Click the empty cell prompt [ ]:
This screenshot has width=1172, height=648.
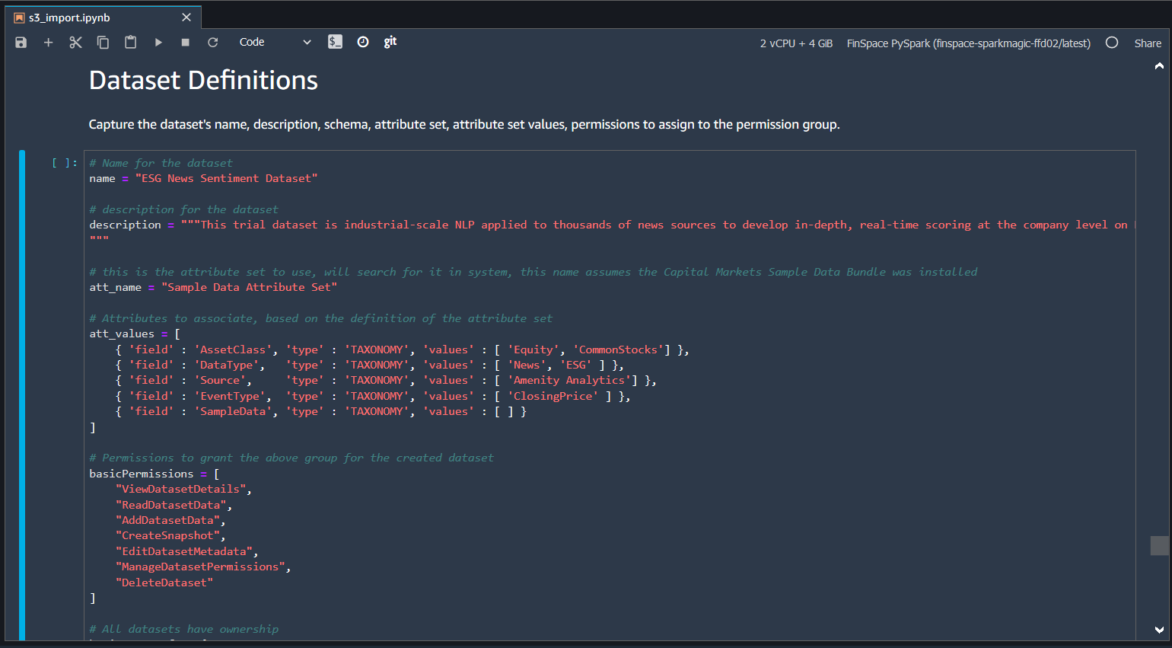(x=65, y=163)
